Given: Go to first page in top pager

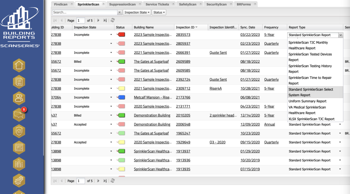Looking at the screenshot, I should click(55, 20).
